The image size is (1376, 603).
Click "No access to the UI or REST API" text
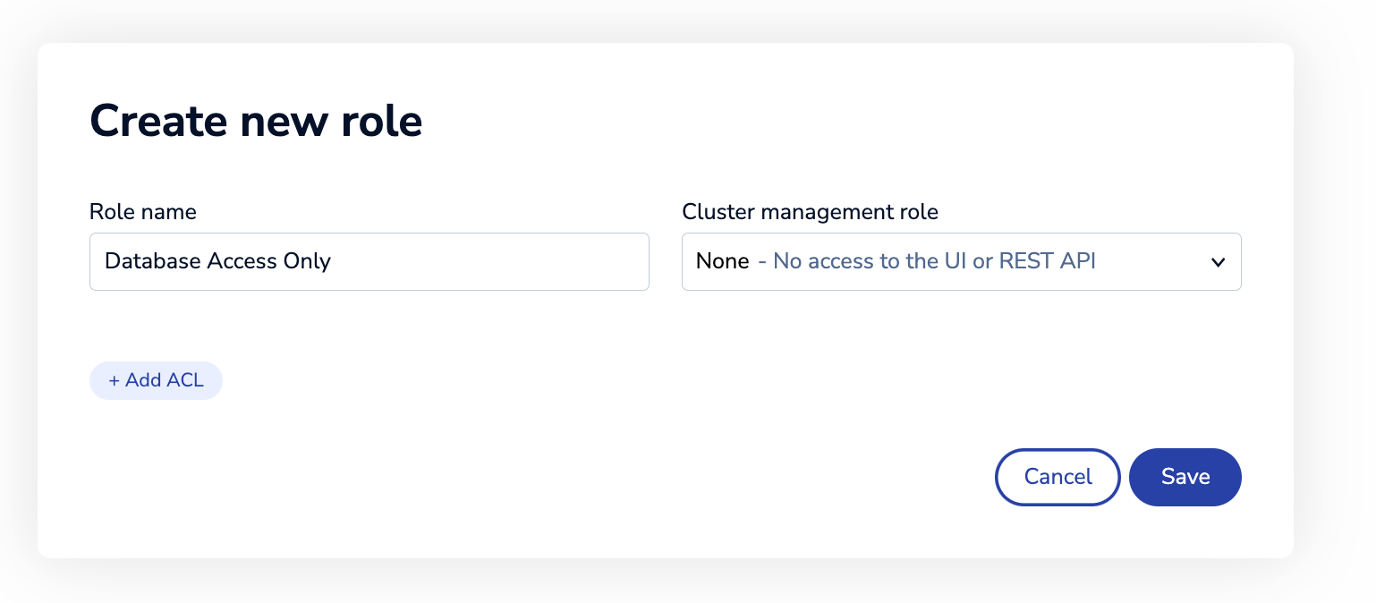click(x=934, y=261)
